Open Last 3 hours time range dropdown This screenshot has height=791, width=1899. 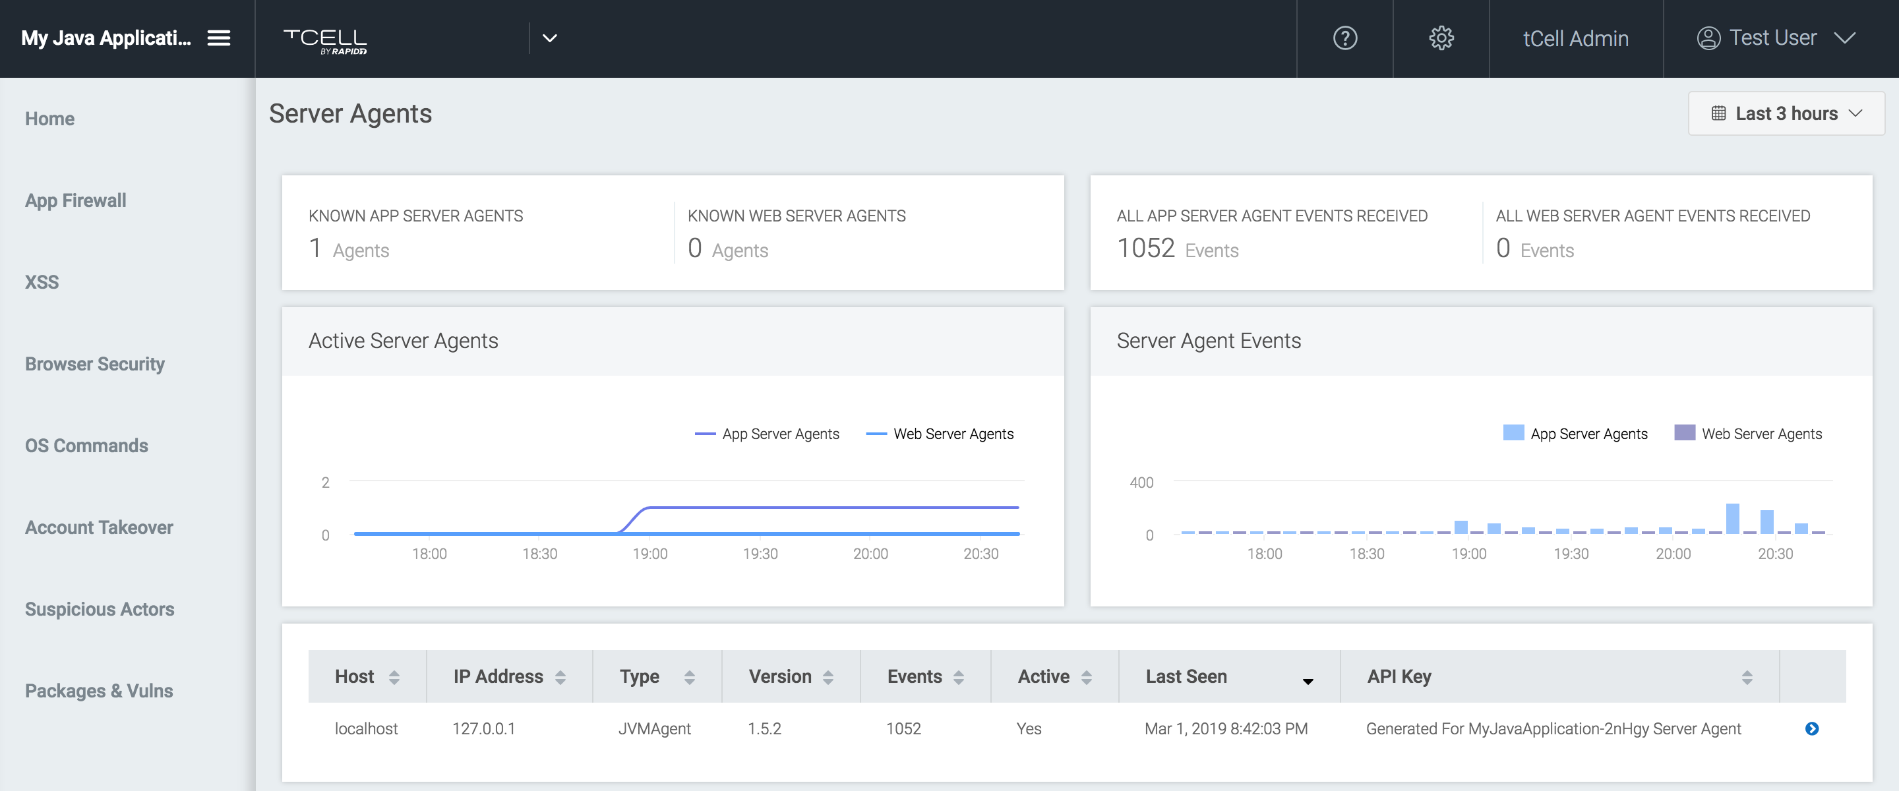pyautogui.click(x=1786, y=113)
